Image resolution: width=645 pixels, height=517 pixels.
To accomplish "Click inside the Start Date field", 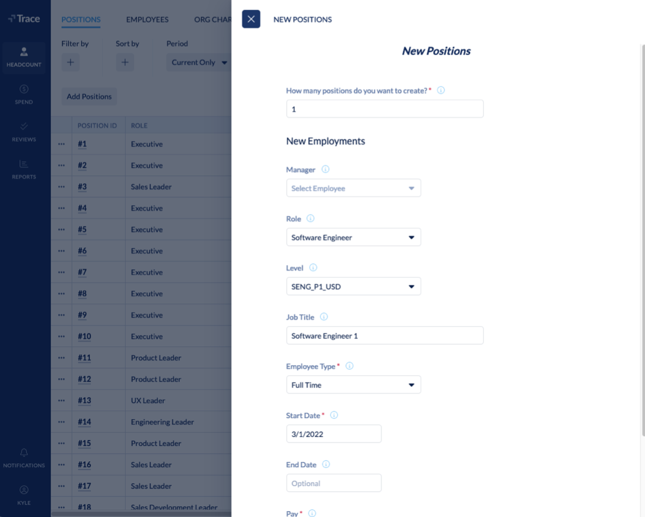I will click(333, 433).
